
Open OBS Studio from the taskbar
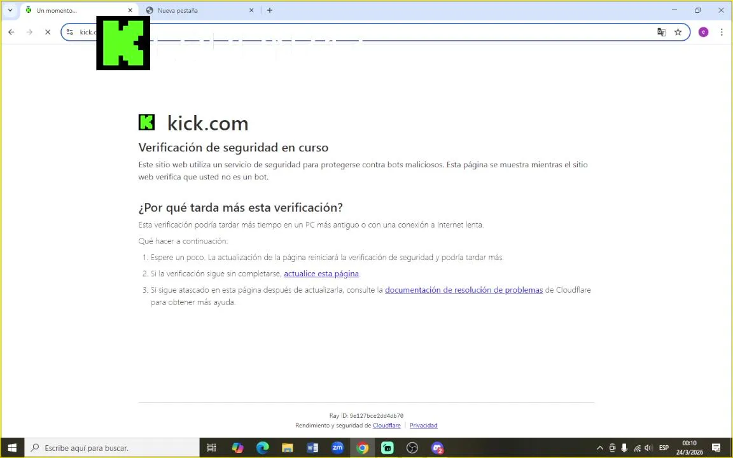pyautogui.click(x=412, y=448)
